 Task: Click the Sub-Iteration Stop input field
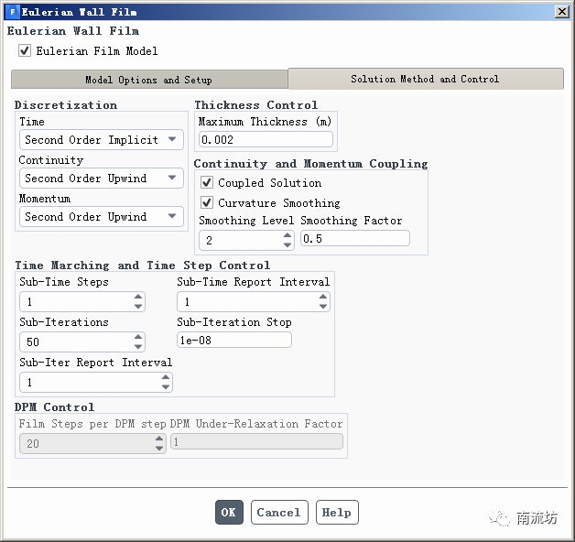pos(234,340)
